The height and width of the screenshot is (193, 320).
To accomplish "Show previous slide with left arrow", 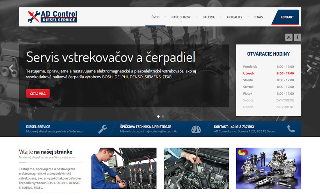I will coord(11,68).
